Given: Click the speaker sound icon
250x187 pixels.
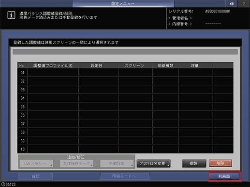Looking at the screenshot, I should click(231, 3).
